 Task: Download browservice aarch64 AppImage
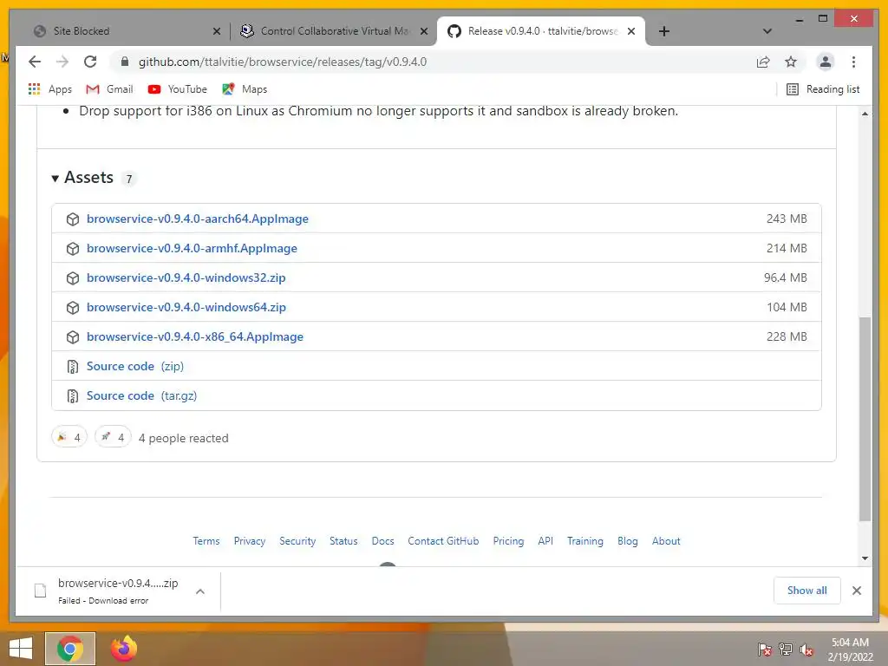coord(197,219)
